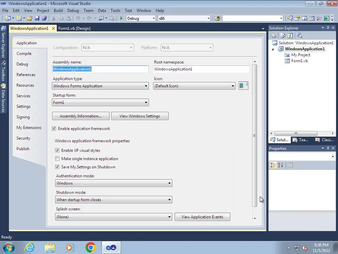Screen dimensions: 338x254
Task: Click the View Windows Settings button
Action: tap(140, 116)
